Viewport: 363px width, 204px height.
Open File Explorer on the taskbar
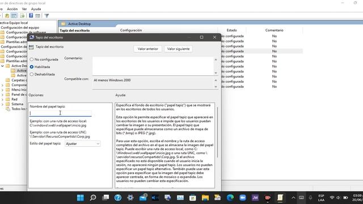pyautogui.click(x=205, y=198)
